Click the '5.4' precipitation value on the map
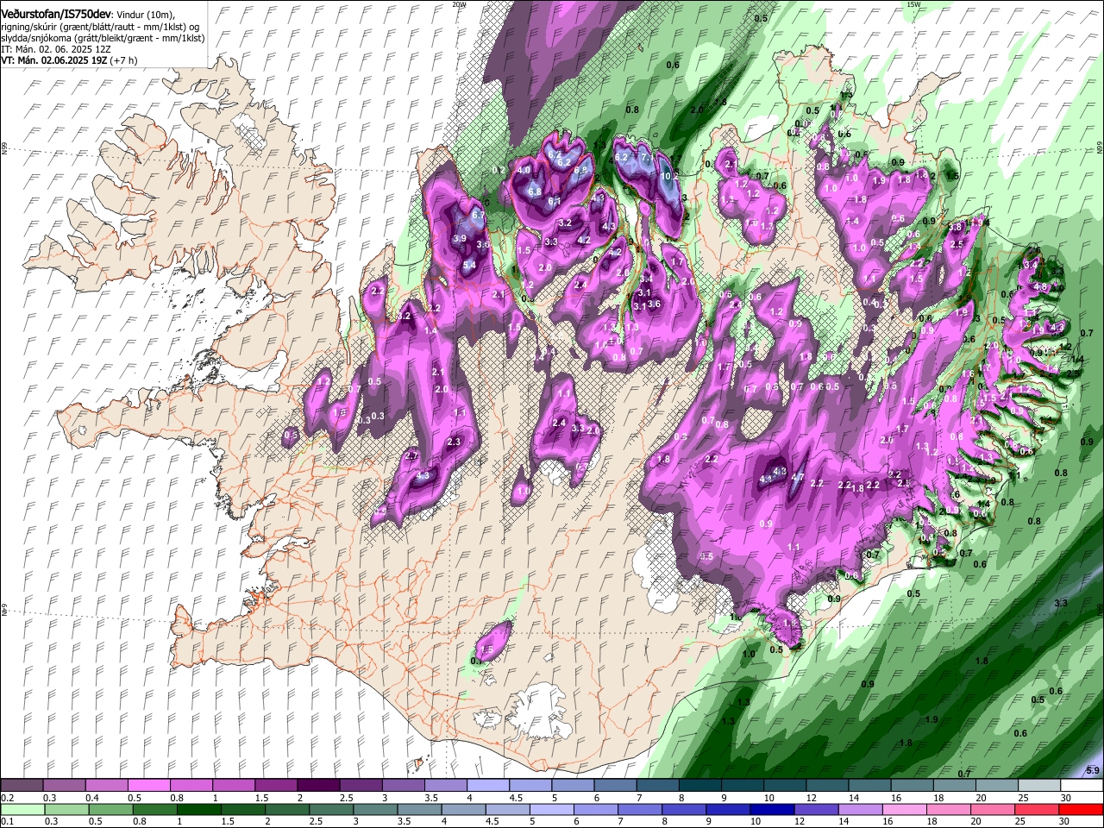 [469, 265]
